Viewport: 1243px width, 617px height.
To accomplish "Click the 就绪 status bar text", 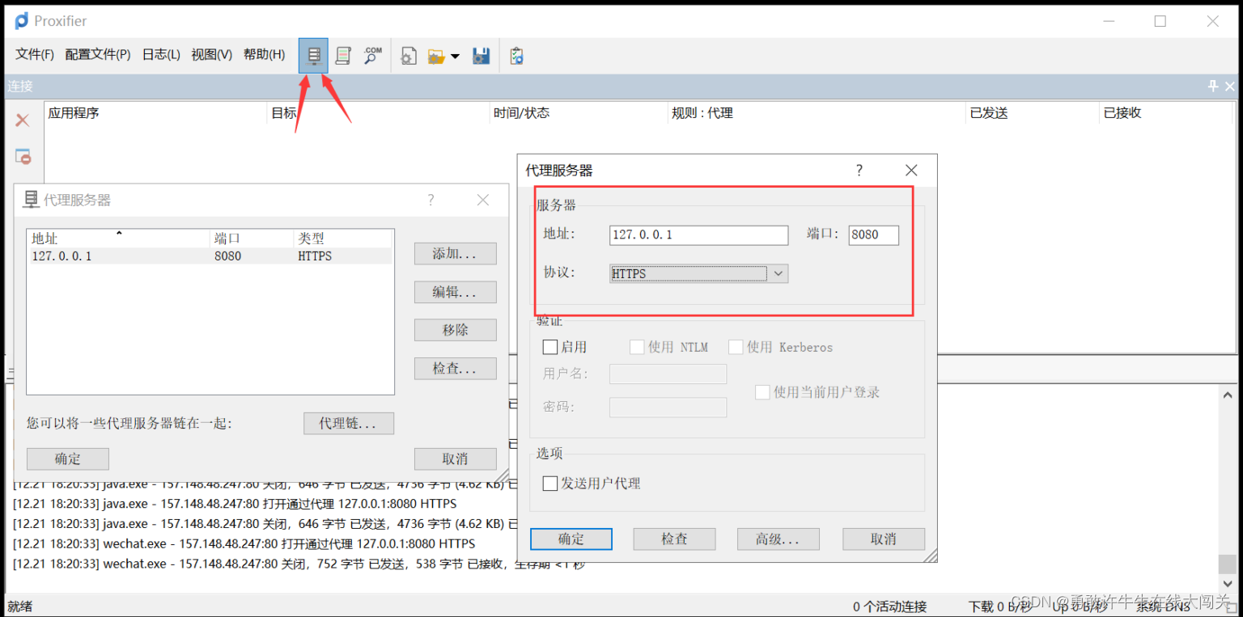I will click(x=20, y=606).
